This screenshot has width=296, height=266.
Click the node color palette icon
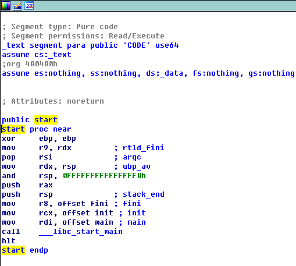[6, 6]
